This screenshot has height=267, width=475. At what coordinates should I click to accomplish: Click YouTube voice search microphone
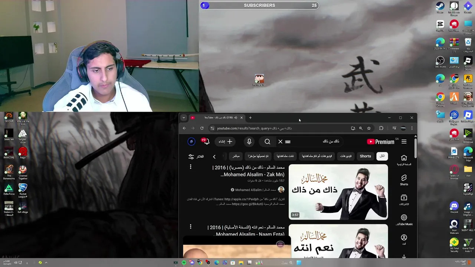coord(249,141)
